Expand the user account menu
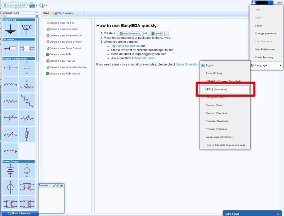 [262, 2]
